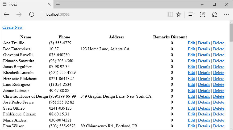Image resolution: width=233 pixels, height=130 pixels.
Task: Delete the Giovanni Rovelli entry
Action: pos(218,55)
